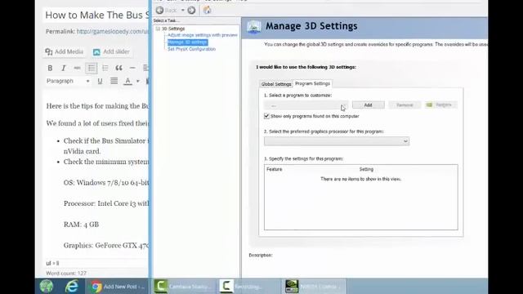Toggle Show only programs found on this computer
523x294 pixels.
266,116
